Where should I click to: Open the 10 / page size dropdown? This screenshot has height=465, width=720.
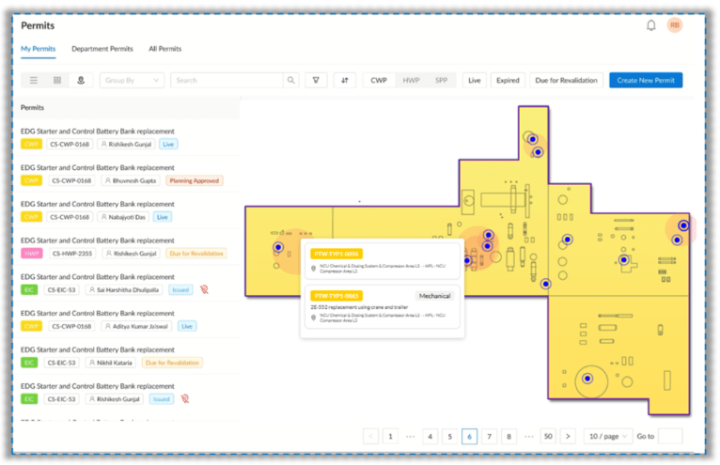[606, 437]
